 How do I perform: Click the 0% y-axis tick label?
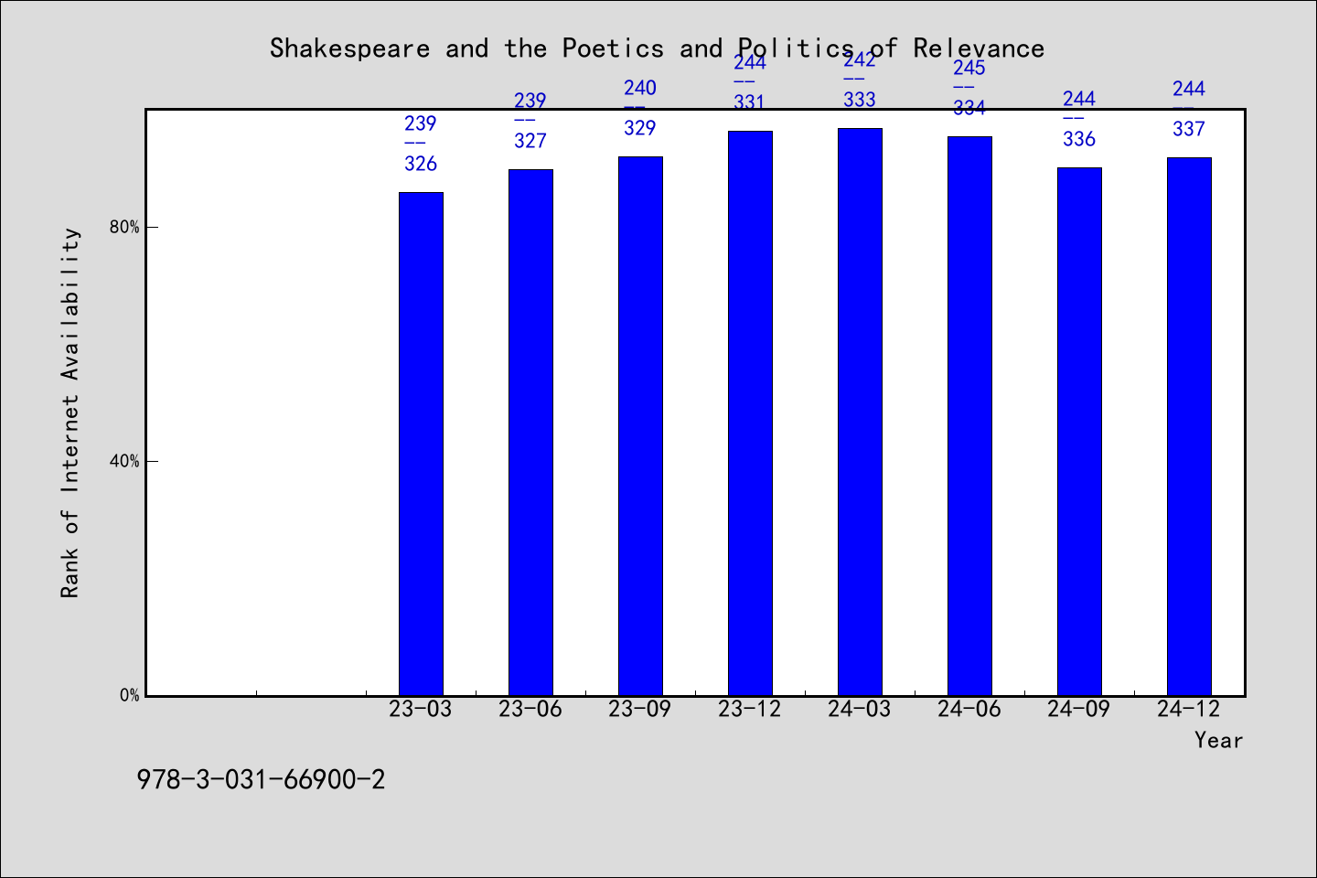[129, 695]
